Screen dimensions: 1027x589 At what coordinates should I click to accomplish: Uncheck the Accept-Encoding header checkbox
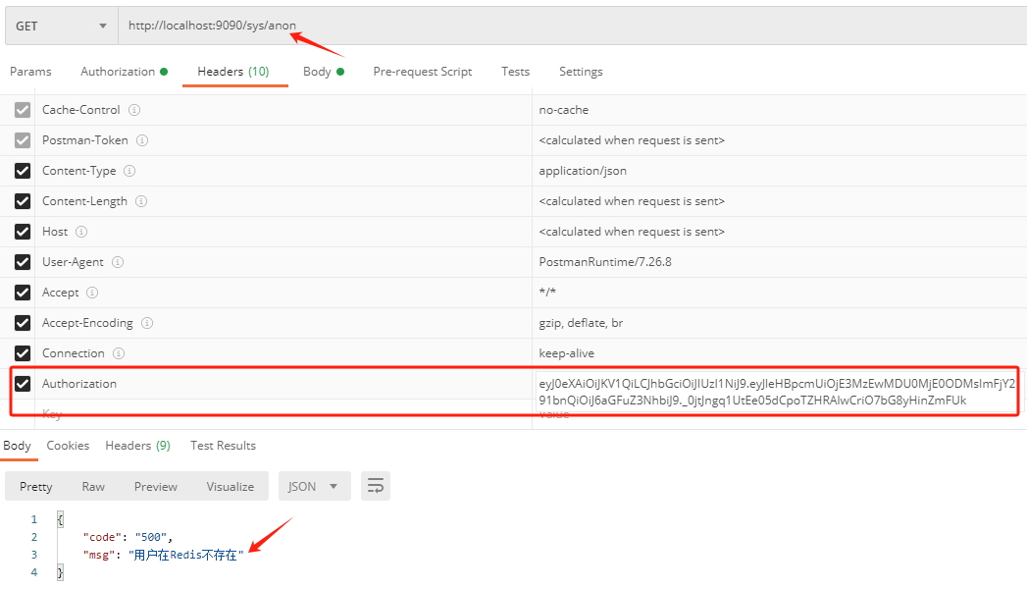pos(23,323)
